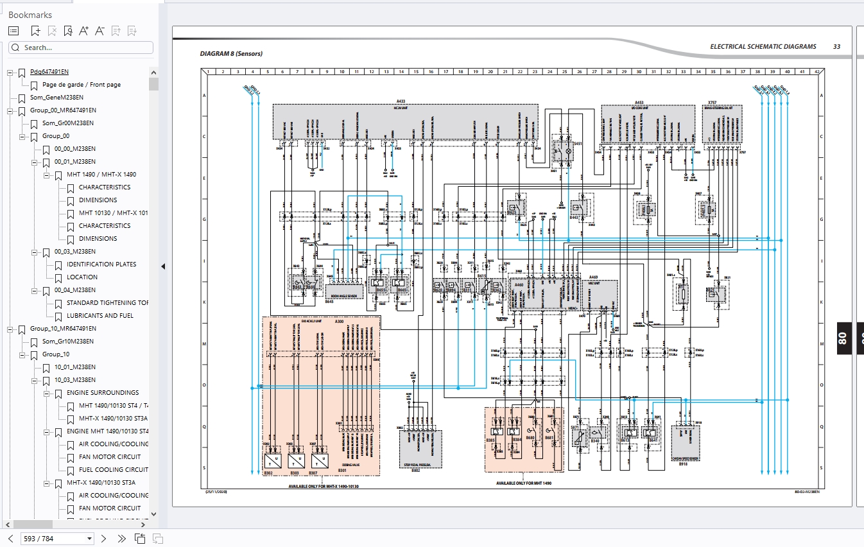Collapse the bookmarks panel using side arrow
Viewport: 864px width, 547px height.
point(163,266)
